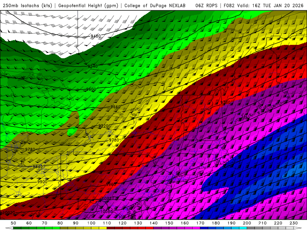Click the 170 label on the color scale

(200, 223)
